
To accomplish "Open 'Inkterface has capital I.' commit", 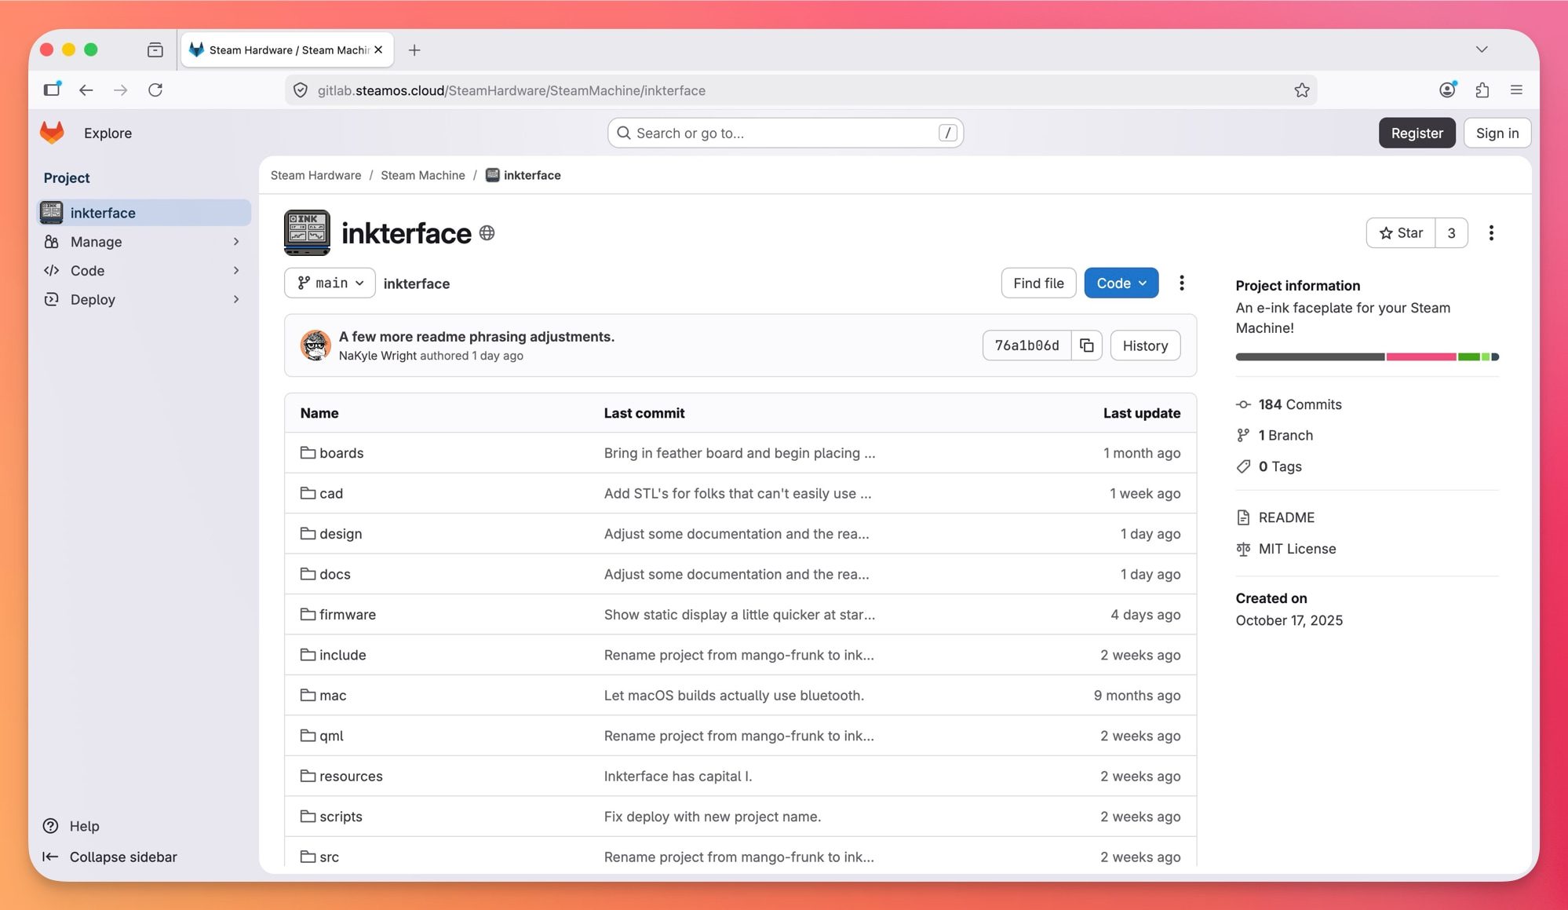I will point(677,776).
